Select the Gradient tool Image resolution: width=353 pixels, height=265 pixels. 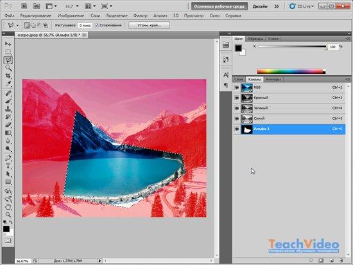point(8,133)
